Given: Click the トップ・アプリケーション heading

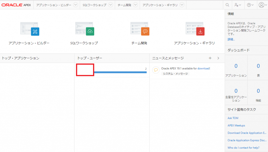Looking at the screenshot, I should point(20,58).
